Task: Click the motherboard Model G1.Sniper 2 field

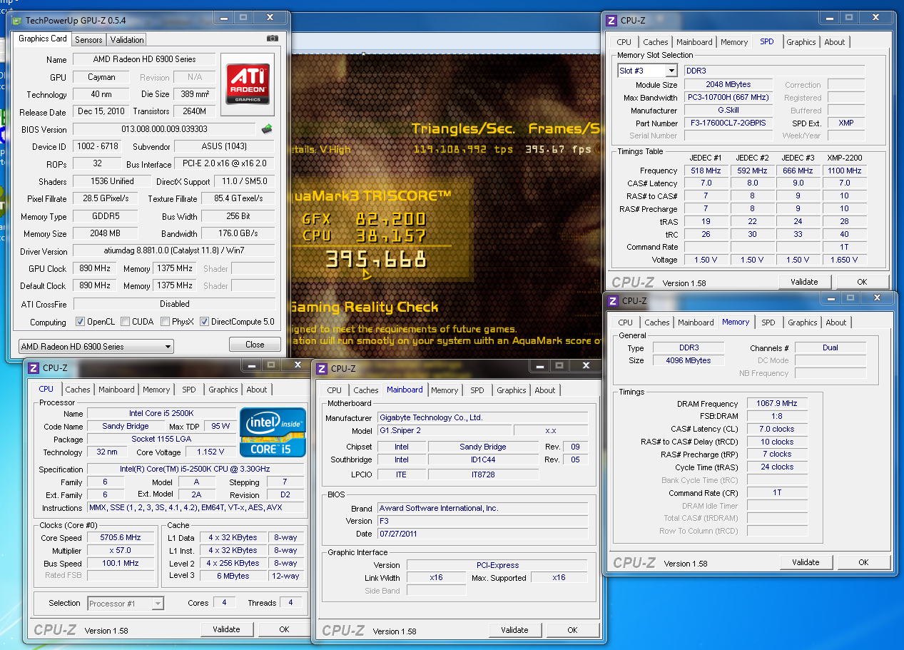Action: (444, 430)
